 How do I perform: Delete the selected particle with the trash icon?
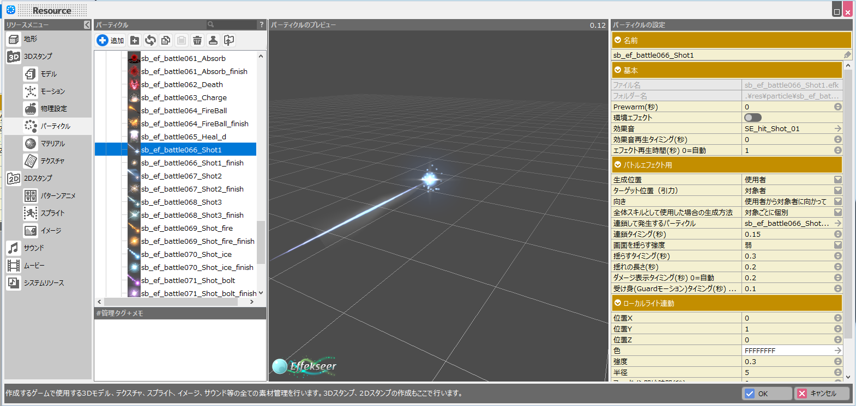197,40
